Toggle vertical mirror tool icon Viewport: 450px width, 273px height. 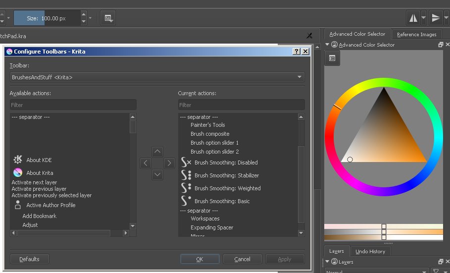click(436, 18)
